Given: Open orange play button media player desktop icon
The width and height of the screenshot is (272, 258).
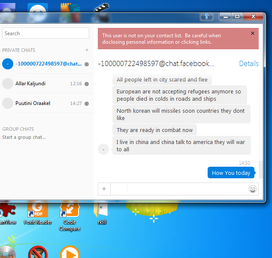Looking at the screenshot, I should tap(70, 252).
